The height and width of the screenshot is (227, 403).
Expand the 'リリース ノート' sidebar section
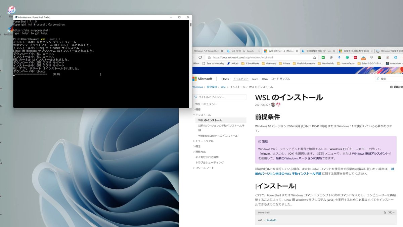[x=204, y=168]
